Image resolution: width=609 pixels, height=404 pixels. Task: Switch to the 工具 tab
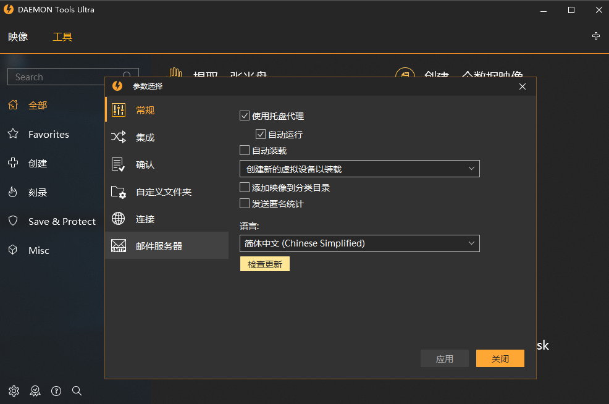tap(62, 36)
